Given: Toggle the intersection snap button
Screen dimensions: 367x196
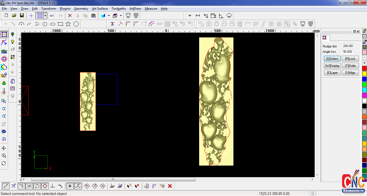Looking at the screenshot, I should (29, 186).
